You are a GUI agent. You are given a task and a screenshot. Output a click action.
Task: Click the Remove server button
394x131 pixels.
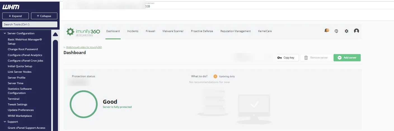pos(316,58)
